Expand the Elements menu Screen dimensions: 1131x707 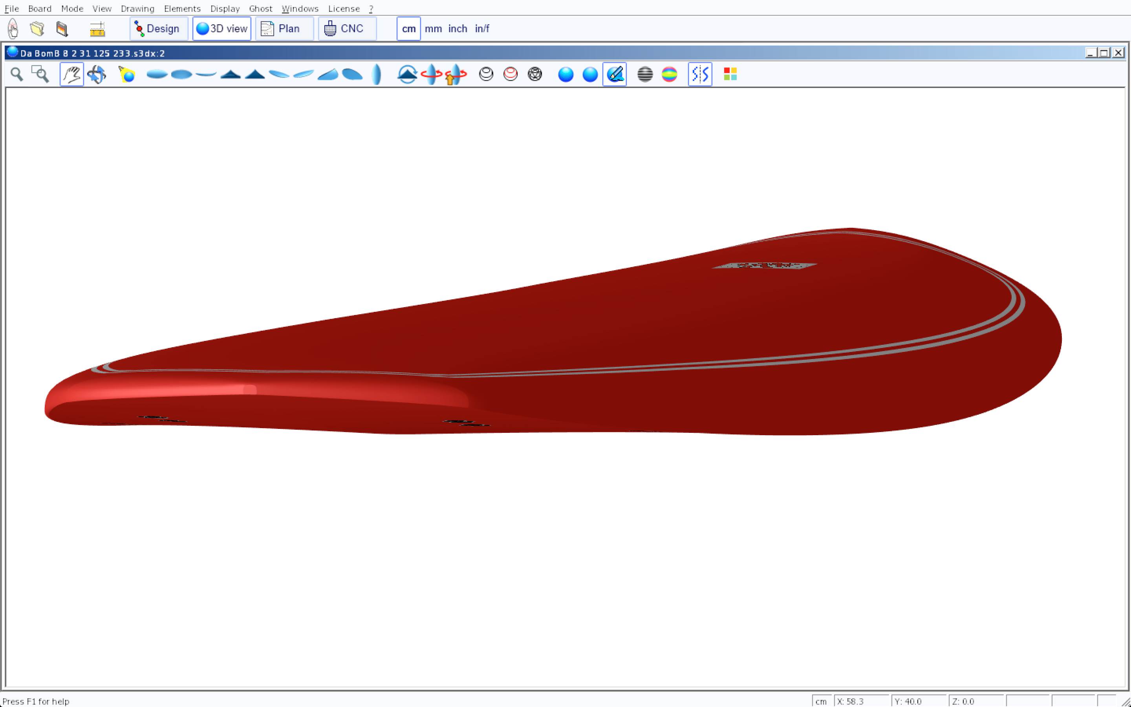tap(182, 8)
